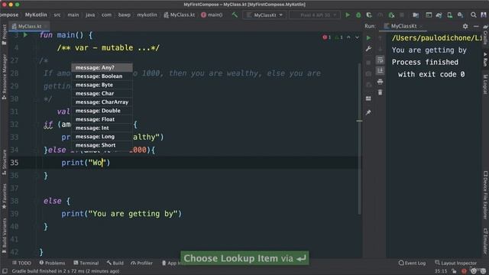Select message: Char completion item
The width and height of the screenshot is (489, 275).
click(x=102, y=93)
